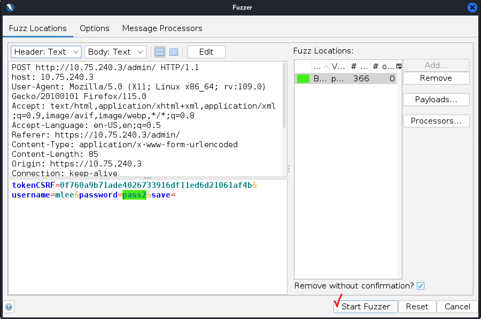Image resolution: width=481 pixels, height=319 pixels.
Task: Switch to the Options tab
Action: [95, 28]
